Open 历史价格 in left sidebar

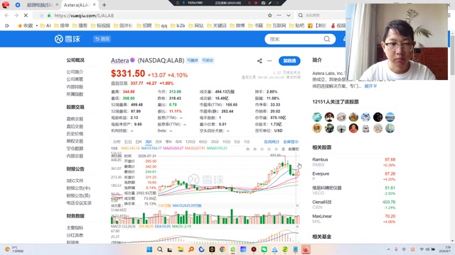75,134
